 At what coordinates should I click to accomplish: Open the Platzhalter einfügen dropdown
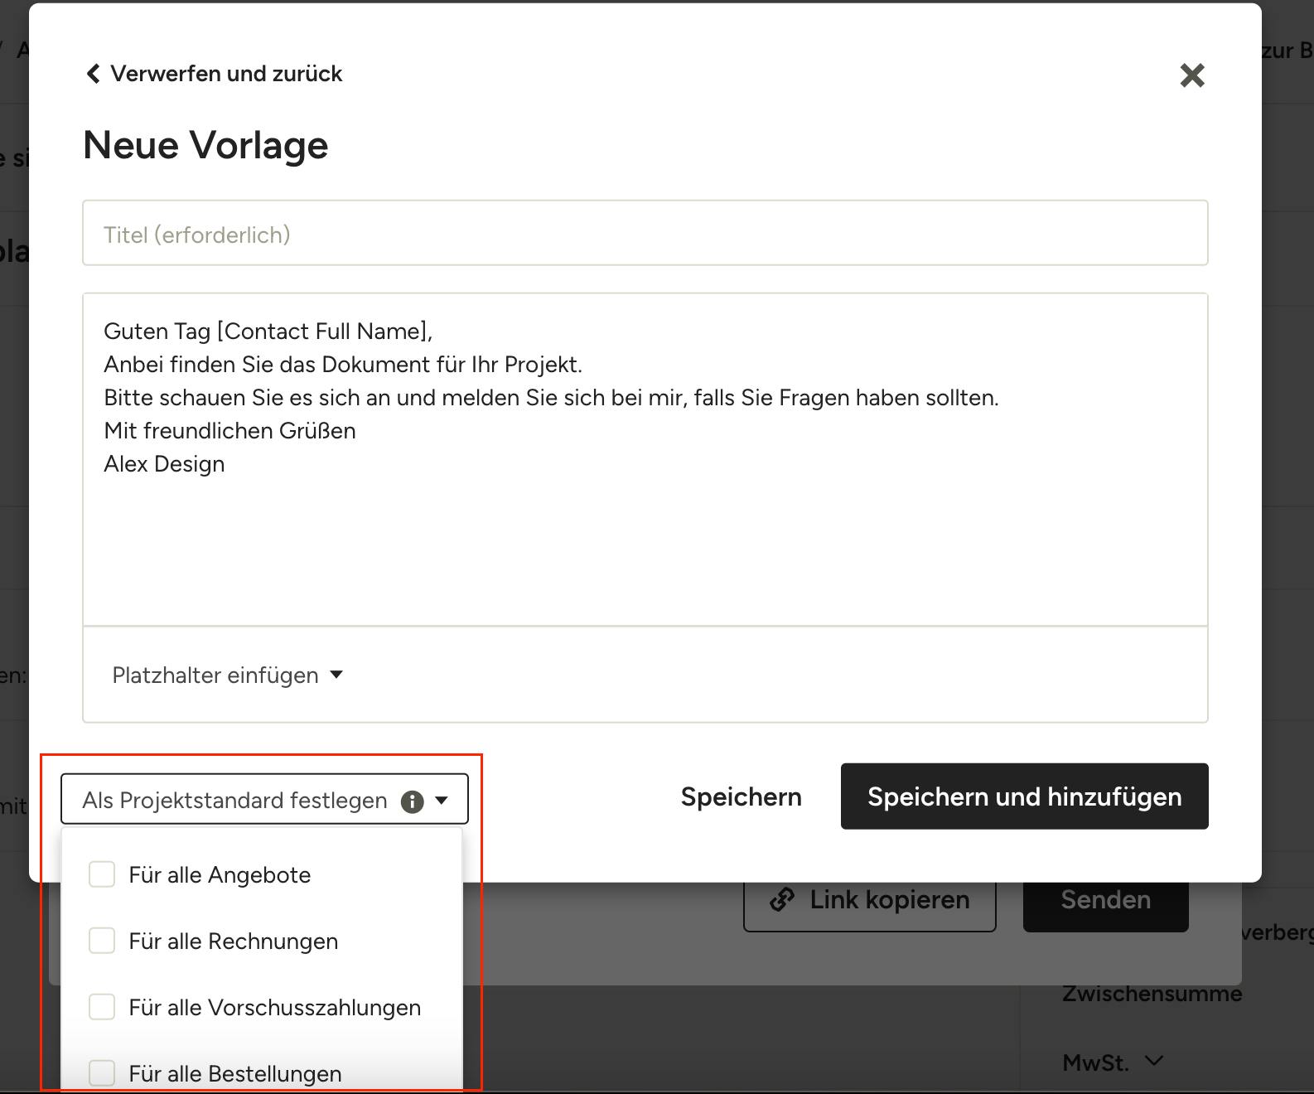(217, 675)
